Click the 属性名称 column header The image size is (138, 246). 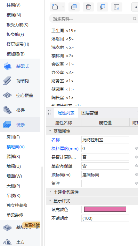(64, 123)
